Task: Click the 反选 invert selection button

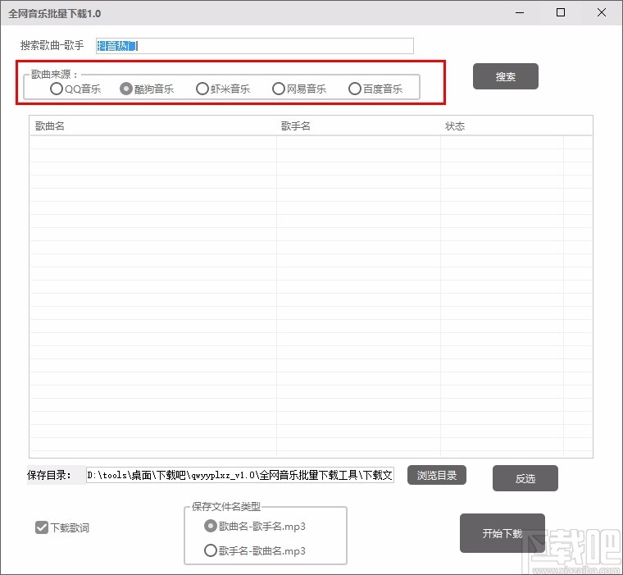Action: click(x=525, y=478)
